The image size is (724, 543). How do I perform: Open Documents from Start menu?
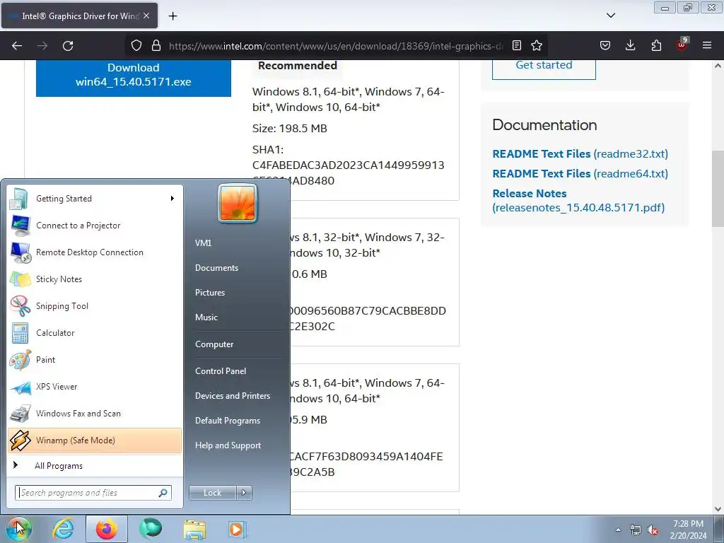(216, 268)
